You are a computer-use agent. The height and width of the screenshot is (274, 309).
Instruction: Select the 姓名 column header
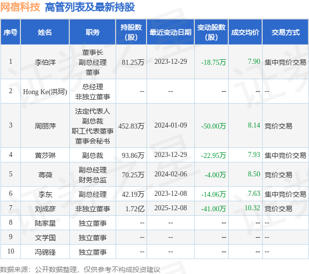click(x=45, y=32)
